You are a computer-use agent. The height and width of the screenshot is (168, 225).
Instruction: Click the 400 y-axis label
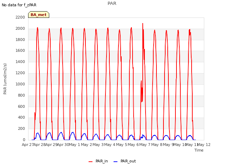[x=21, y=118]
